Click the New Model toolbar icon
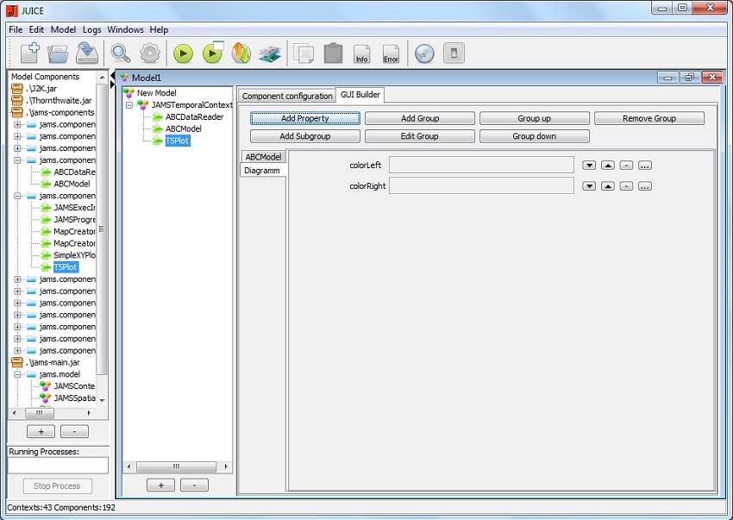The height and width of the screenshot is (520, 733). click(x=30, y=53)
